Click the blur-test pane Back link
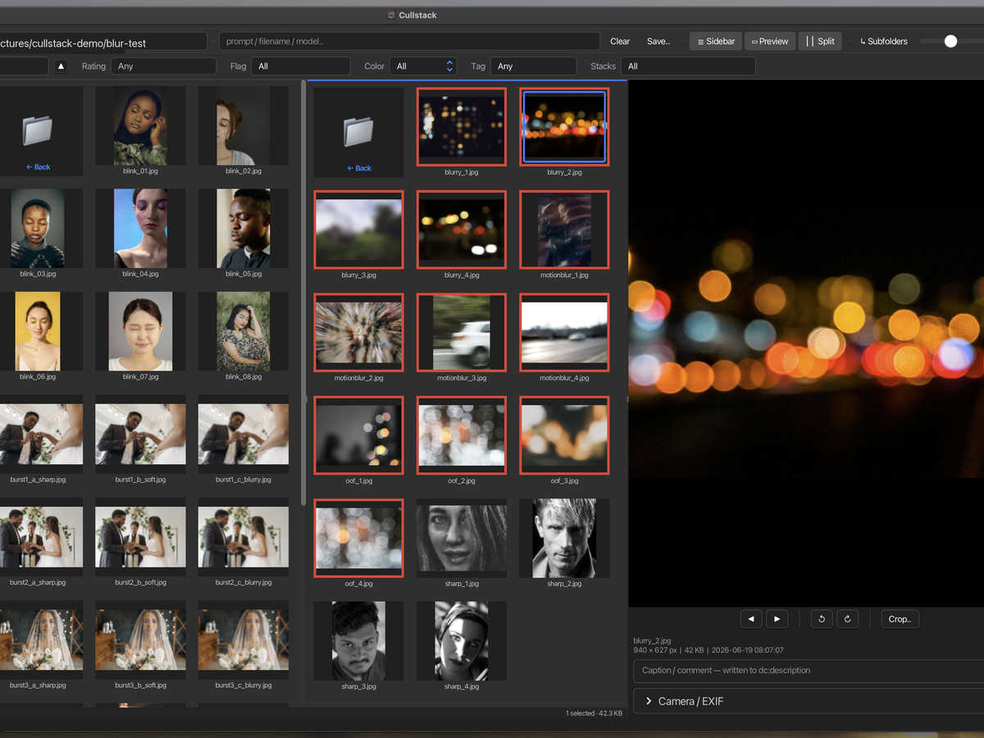The height and width of the screenshot is (738, 984). [358, 168]
